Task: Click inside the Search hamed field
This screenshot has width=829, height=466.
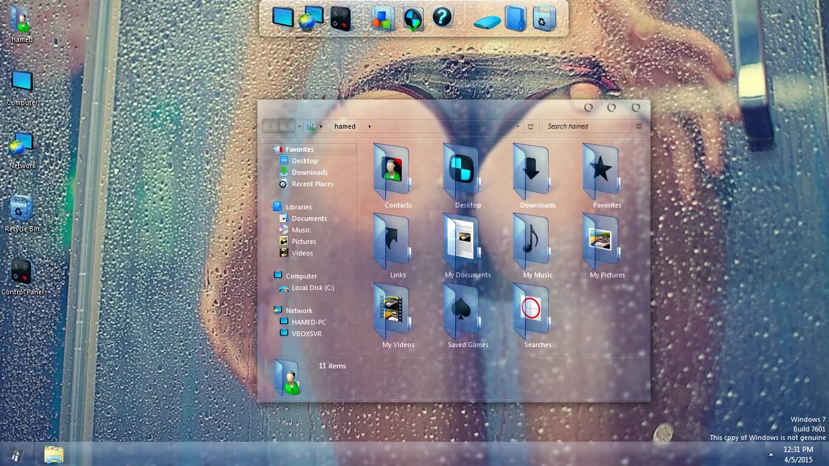Action: [x=586, y=126]
